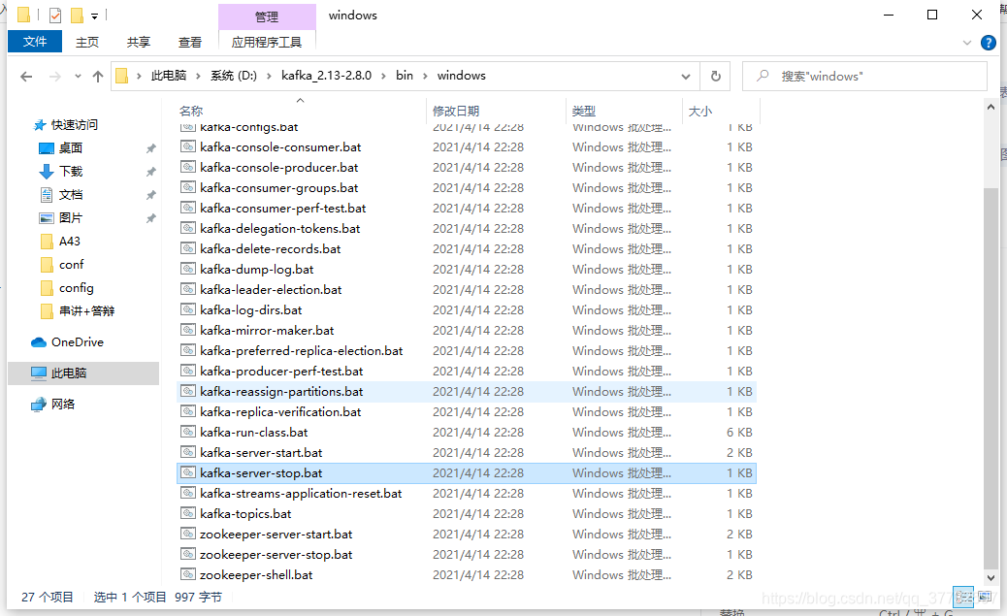1007x616 pixels.
Task: Click kafka-run-class.bat file icon
Action: pyautogui.click(x=187, y=432)
